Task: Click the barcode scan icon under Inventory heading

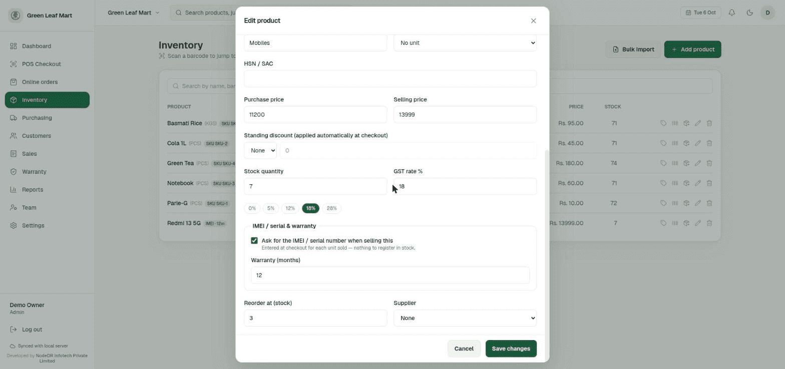Action: (162, 56)
